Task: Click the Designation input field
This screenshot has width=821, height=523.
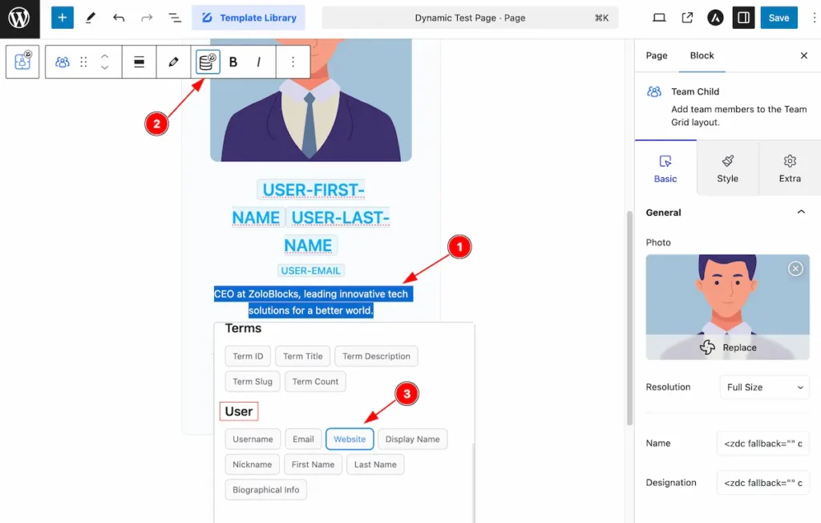Action: coord(763,483)
